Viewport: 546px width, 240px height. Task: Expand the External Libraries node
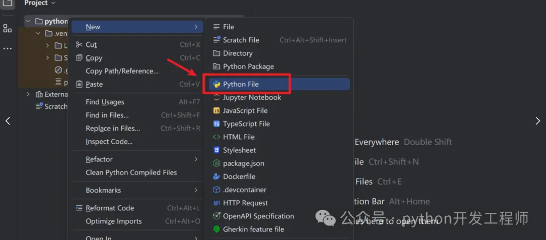pyautogui.click(x=28, y=94)
